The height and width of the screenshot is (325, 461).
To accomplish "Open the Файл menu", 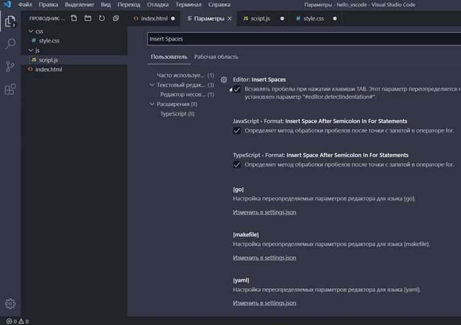I will [25, 4].
